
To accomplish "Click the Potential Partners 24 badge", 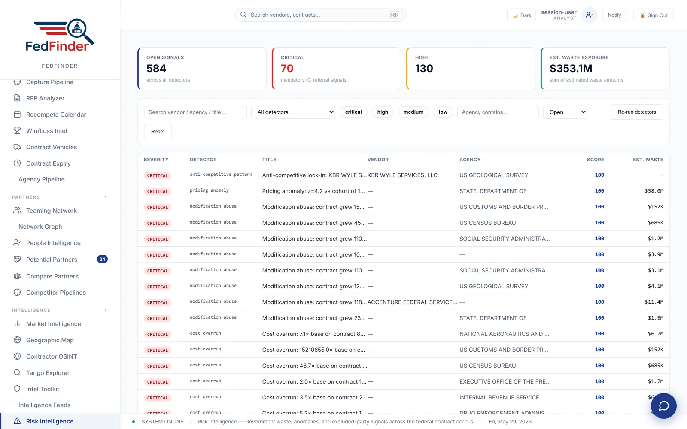I will (x=102, y=259).
